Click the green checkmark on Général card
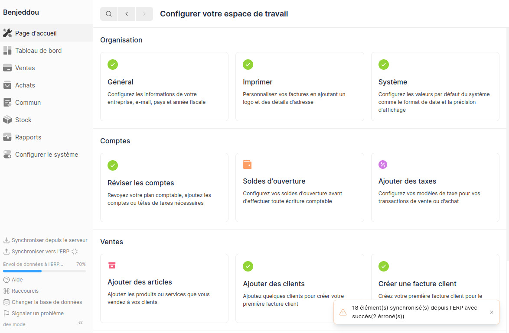This screenshot has width=509, height=333. pos(113,65)
